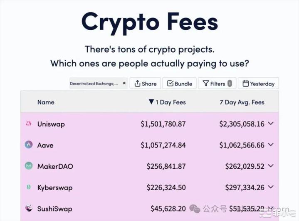The image size is (299, 221).
Task: Click the calendar icon beside Yesterday
Action: (245, 83)
